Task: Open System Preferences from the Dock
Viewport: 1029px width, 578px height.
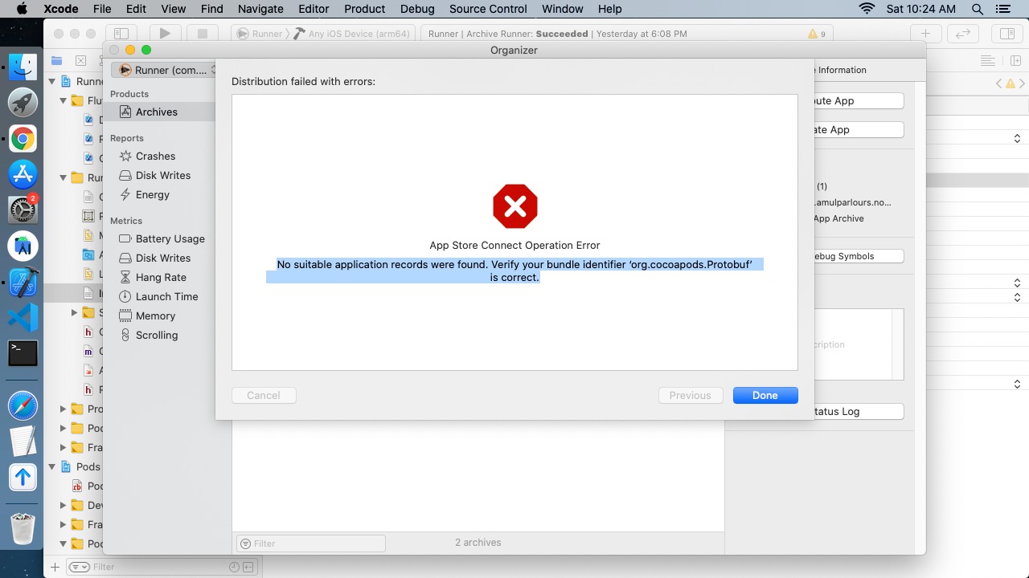Action: (23, 210)
